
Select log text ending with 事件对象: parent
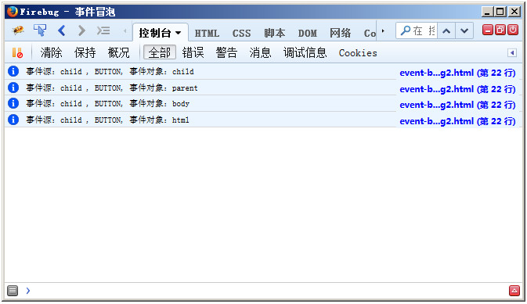coord(112,88)
